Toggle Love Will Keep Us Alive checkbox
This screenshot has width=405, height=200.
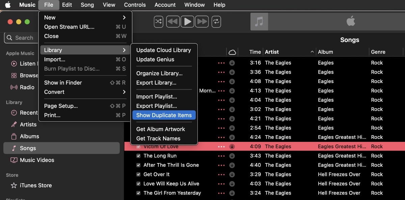click(x=138, y=184)
